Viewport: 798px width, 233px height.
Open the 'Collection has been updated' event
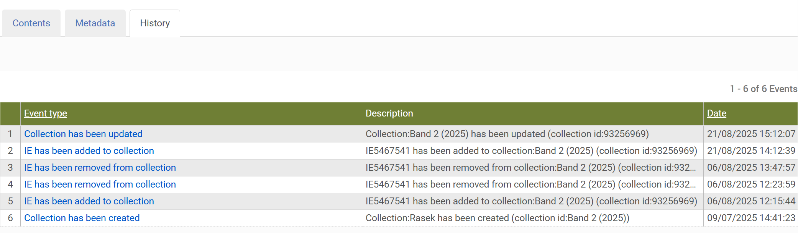(x=83, y=134)
